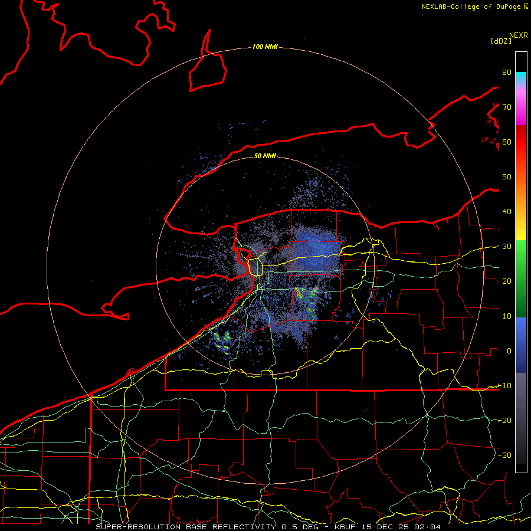Click the NEXLAB-College of DuPage credit text
Image resolution: width=531 pixels, height=531 pixels.
click(474, 6)
